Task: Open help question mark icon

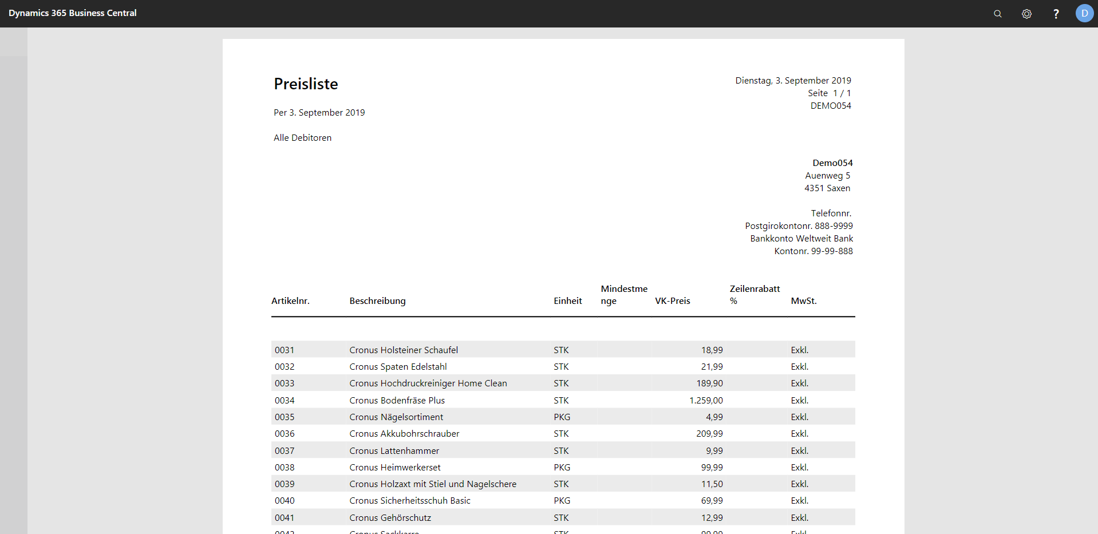Action: tap(1056, 14)
